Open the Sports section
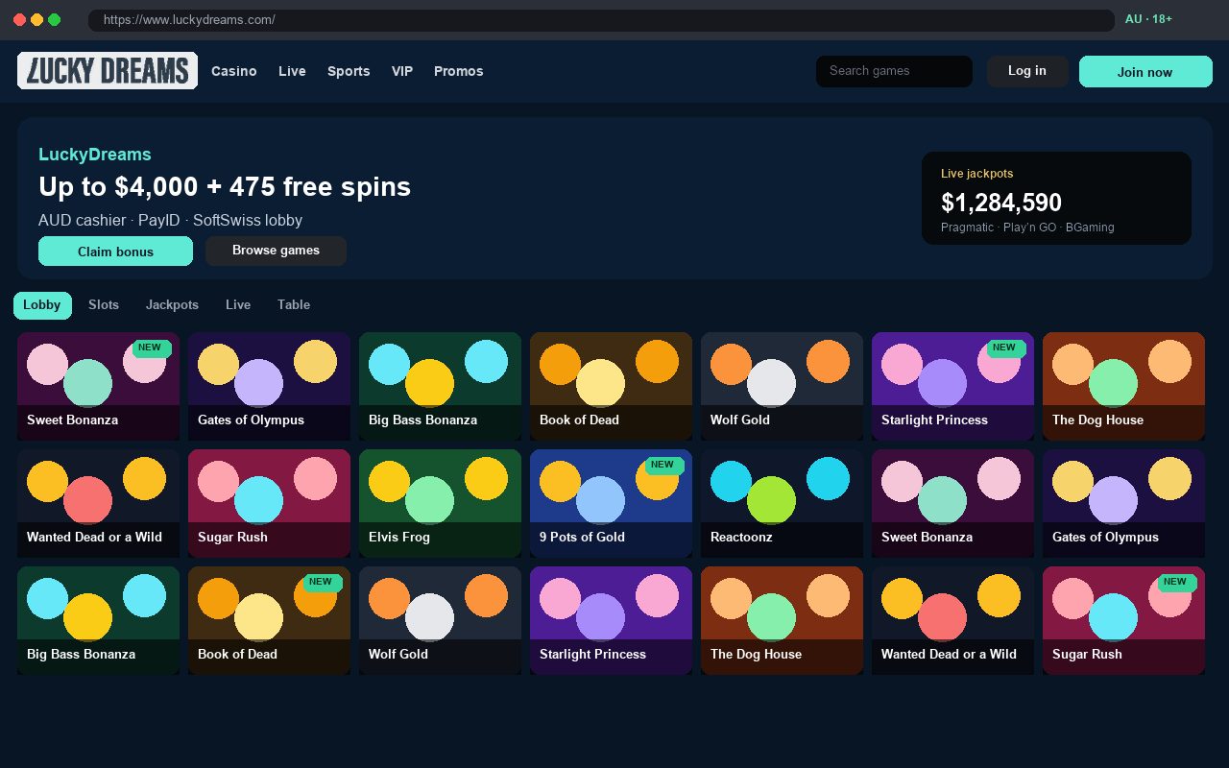Screen dimensions: 1229x768 (x=349, y=71)
